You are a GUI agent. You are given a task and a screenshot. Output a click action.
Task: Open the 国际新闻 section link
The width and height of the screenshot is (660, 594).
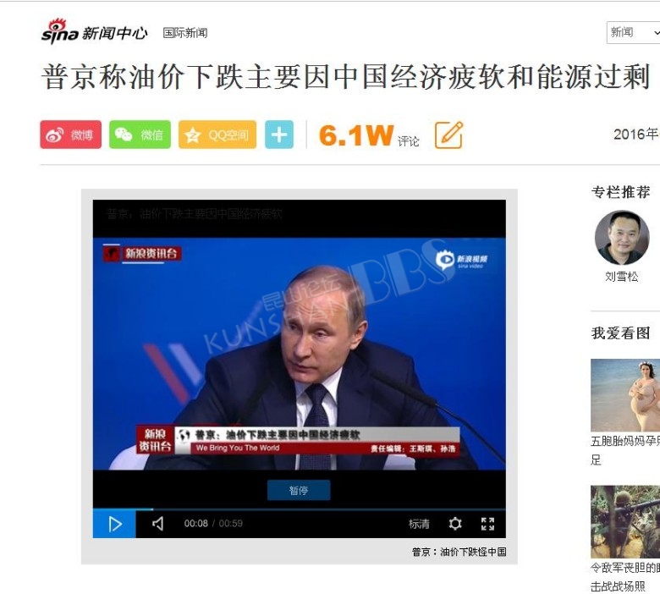[185, 33]
